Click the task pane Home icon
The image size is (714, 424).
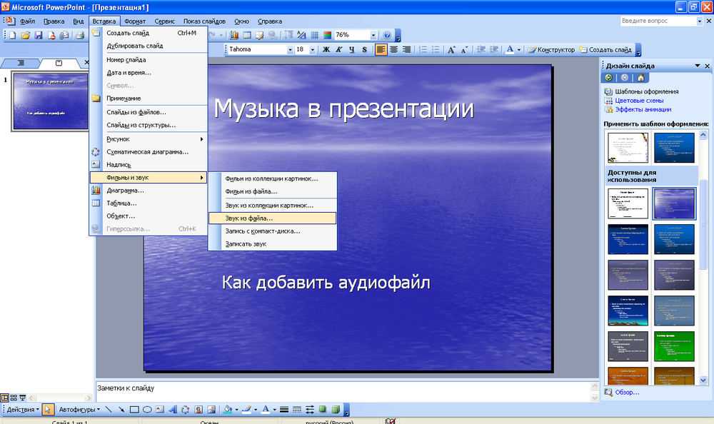(x=641, y=78)
